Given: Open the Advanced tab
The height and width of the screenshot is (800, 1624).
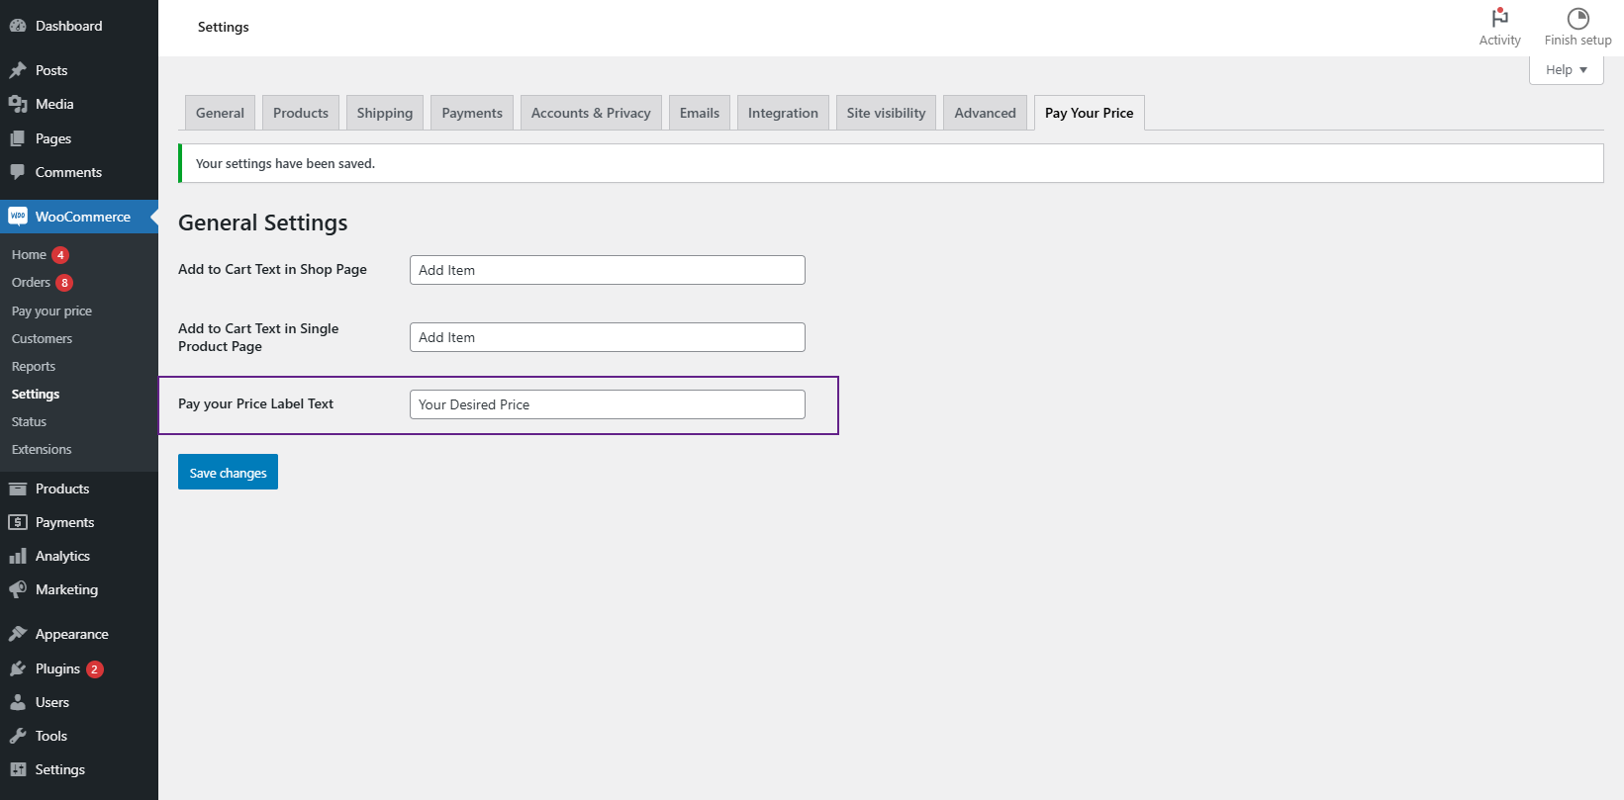Looking at the screenshot, I should pyautogui.click(x=985, y=113).
